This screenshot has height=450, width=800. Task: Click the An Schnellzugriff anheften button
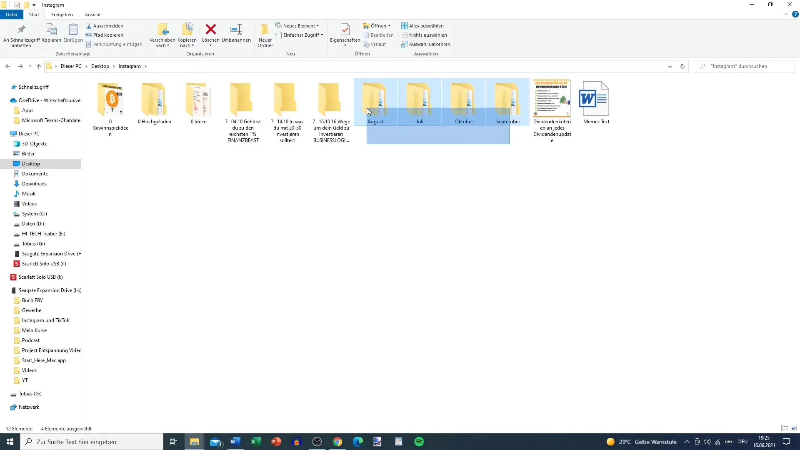pos(21,35)
